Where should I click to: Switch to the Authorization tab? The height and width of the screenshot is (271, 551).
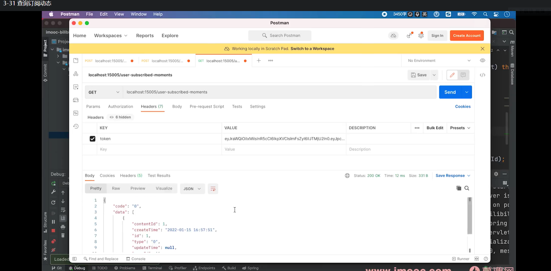[121, 106]
